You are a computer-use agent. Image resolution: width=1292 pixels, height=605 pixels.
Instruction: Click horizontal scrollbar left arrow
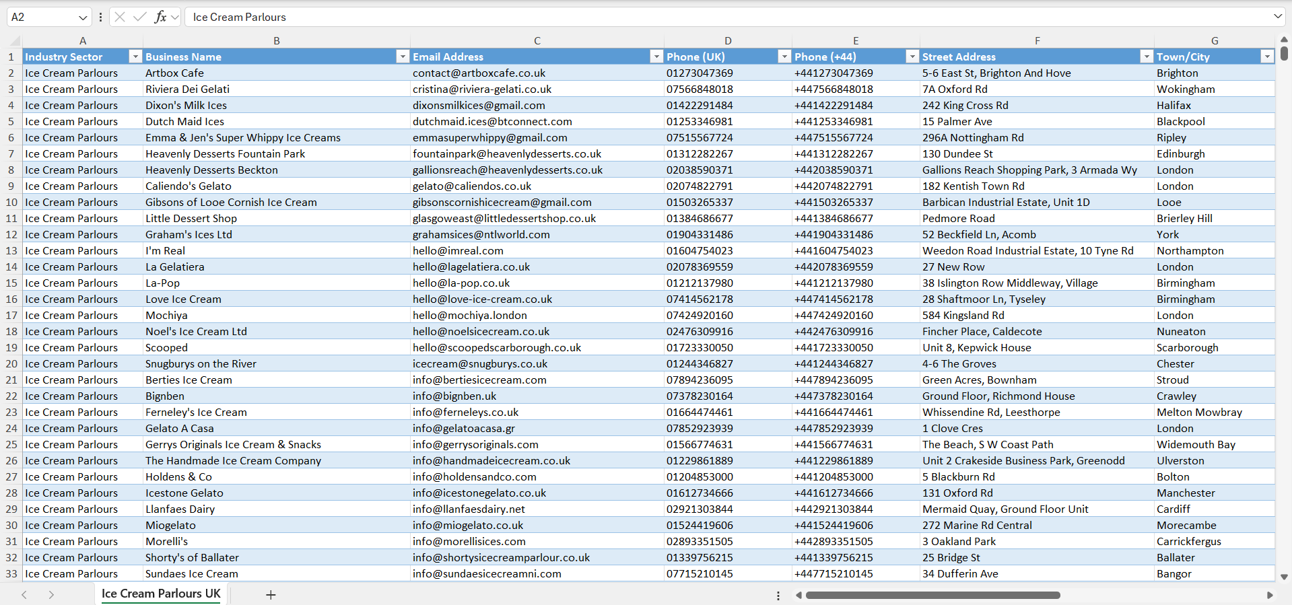[x=799, y=596]
